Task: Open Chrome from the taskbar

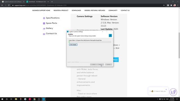Action: tap(34, 99)
